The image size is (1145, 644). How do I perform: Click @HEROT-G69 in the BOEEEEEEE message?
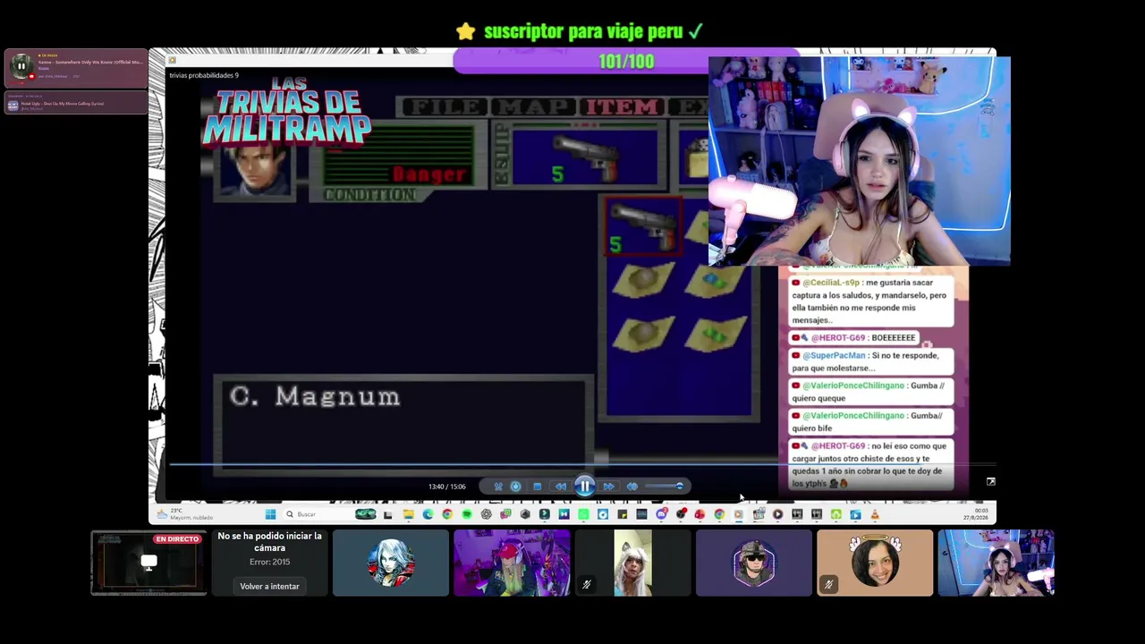tap(838, 338)
